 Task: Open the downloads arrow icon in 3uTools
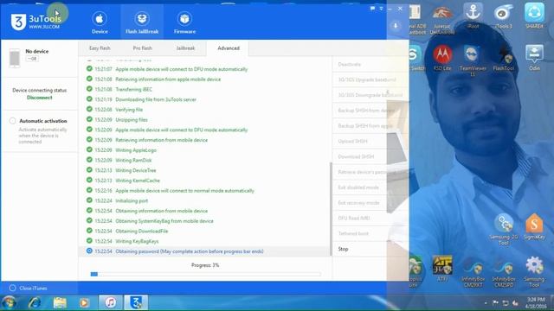396,26
